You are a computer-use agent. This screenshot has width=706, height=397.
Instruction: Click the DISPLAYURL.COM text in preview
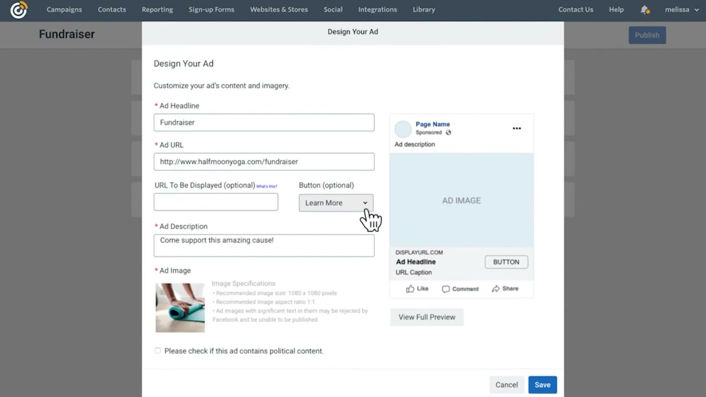419,253
